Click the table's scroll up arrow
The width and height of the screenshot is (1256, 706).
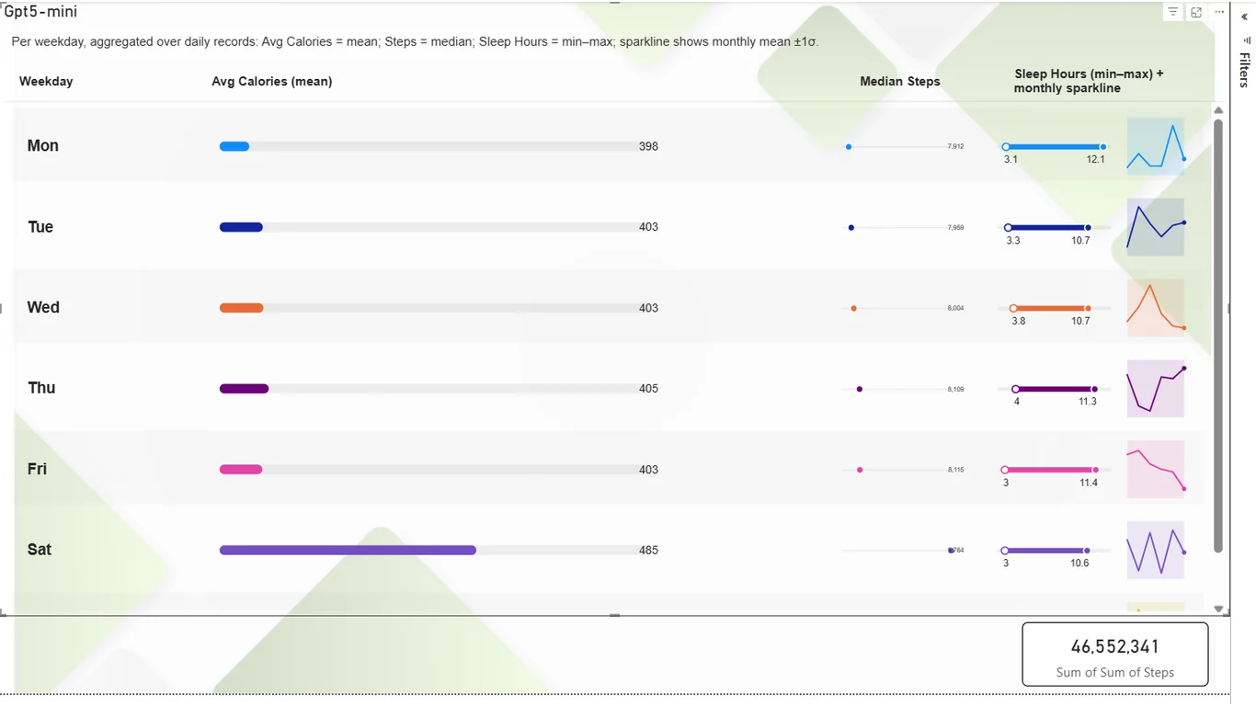coord(1218,110)
